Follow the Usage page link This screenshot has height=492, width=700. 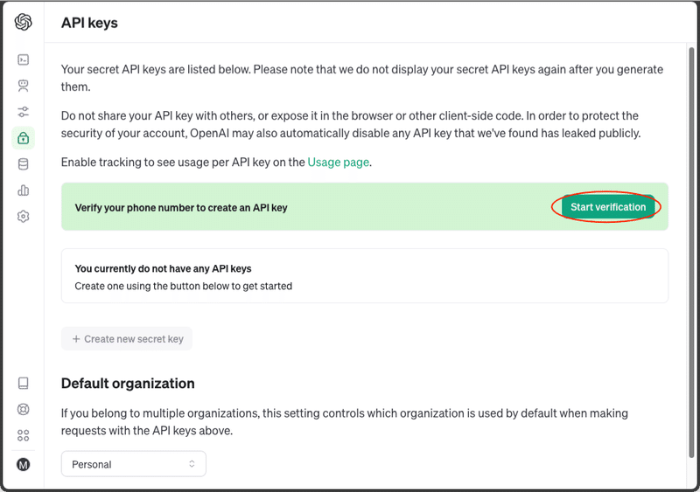[338, 162]
